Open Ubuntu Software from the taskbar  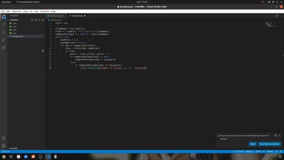pos(33,156)
